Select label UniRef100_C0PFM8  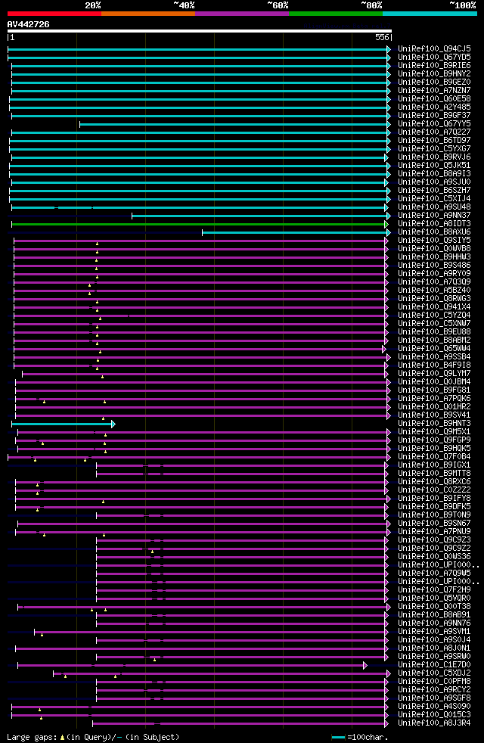[434, 682]
